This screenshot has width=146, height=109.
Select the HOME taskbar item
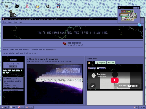(13, 107)
